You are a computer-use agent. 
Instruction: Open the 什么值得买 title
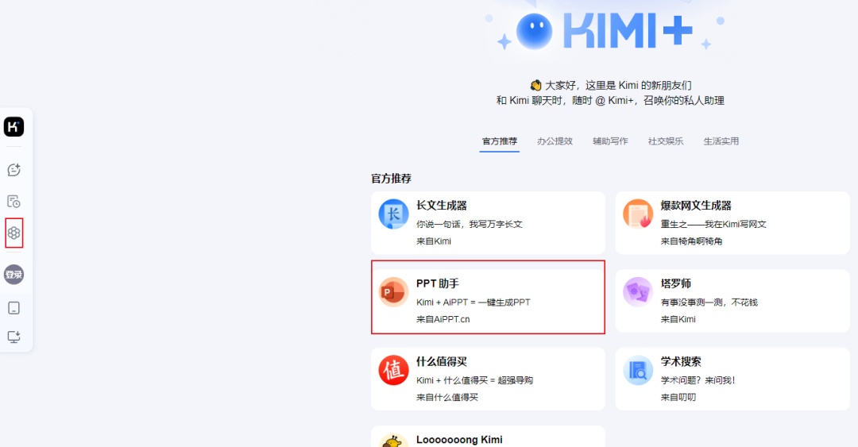coord(441,361)
